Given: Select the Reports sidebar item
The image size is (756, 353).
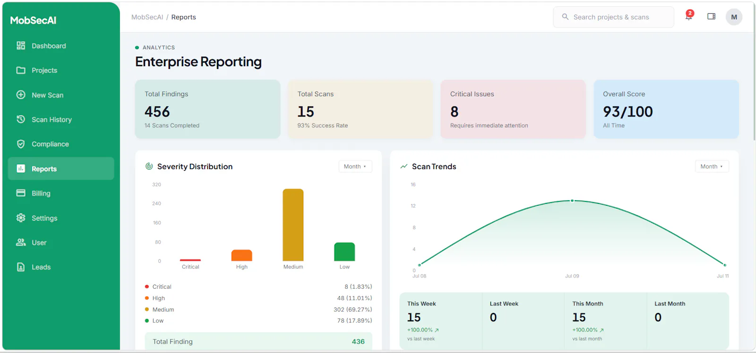Looking at the screenshot, I should coord(61,168).
